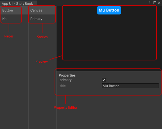Click the red Property Editor annotation label
This screenshot has height=129, width=162.
(x=65, y=107)
